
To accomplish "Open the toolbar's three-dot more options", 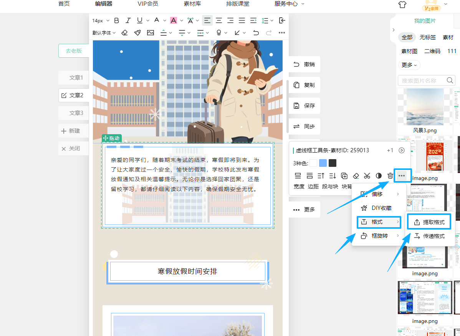I will (281, 33).
